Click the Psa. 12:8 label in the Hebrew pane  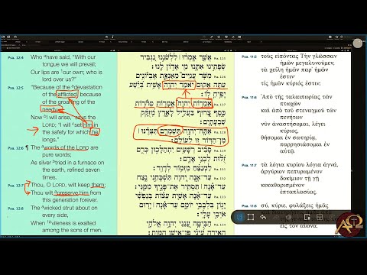click(x=219, y=132)
